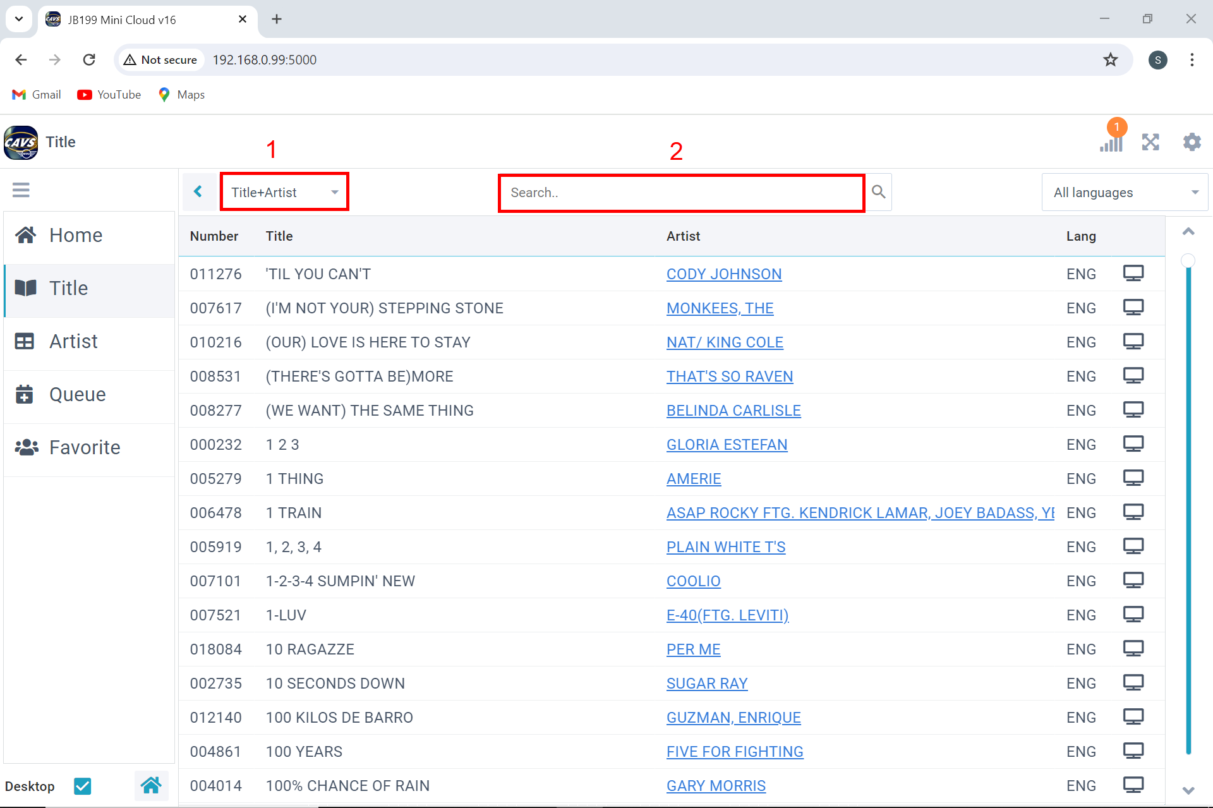Open Chrome's three-dot menu
The width and height of the screenshot is (1213, 808).
[x=1192, y=60]
